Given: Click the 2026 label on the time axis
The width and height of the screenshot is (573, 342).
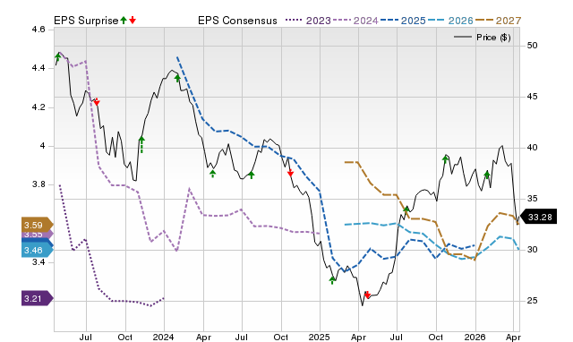Looking at the screenshot, I should tap(475, 337).
